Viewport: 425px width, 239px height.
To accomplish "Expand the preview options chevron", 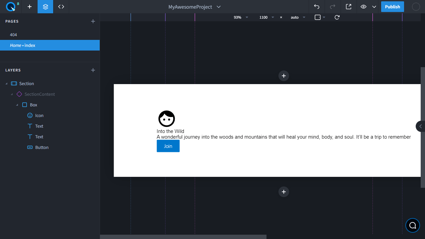I will 374,7.
